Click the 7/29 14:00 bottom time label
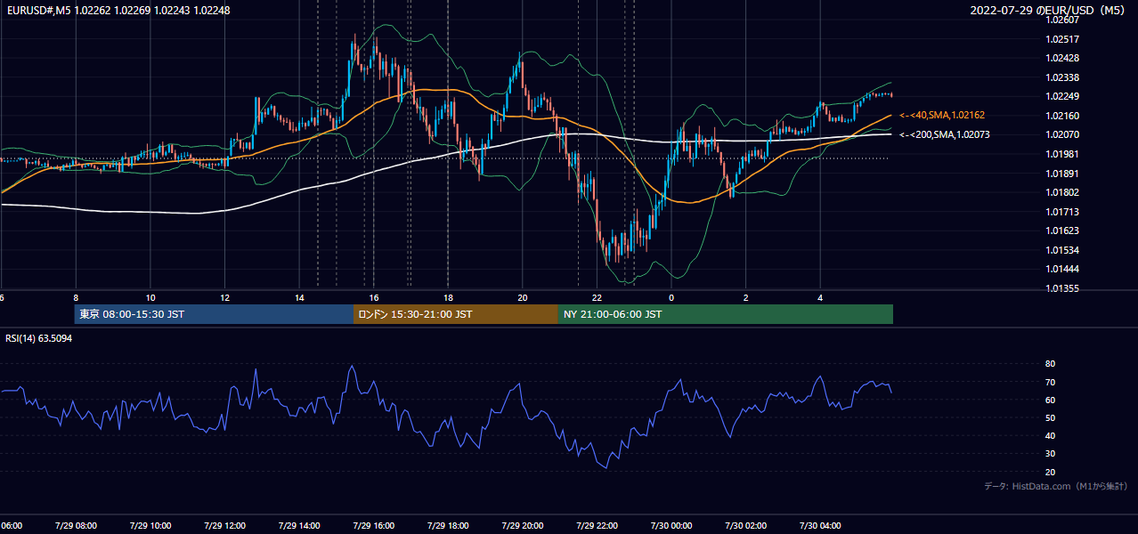1138x534 pixels. click(299, 526)
